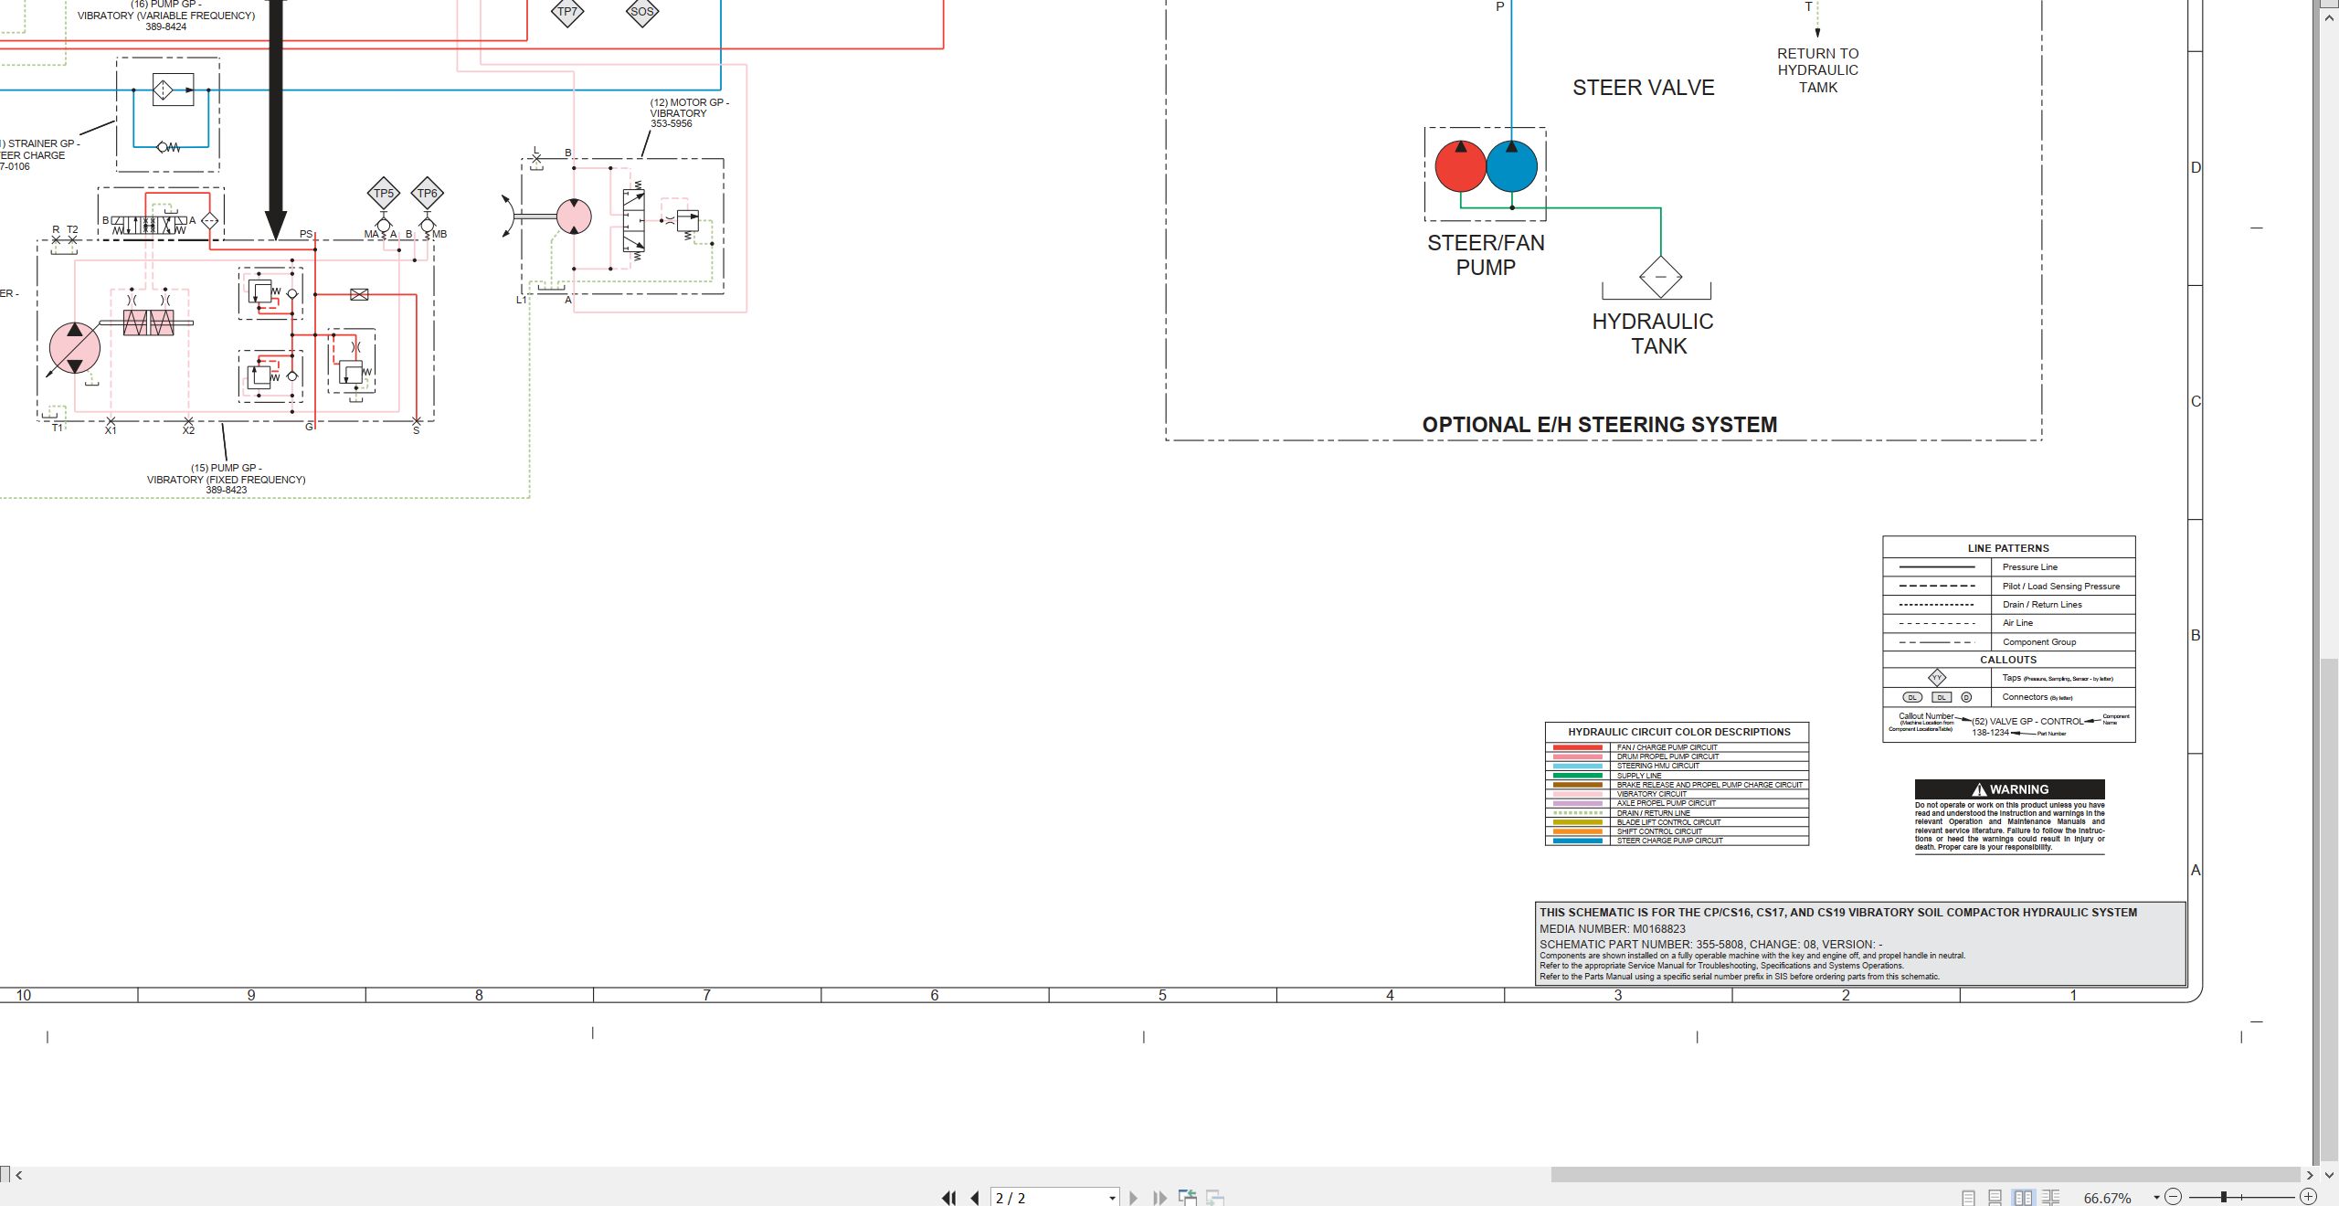This screenshot has height=1206, width=2339.
Task: Click the HYDRAULIC TANK label
Action: 1653,333
